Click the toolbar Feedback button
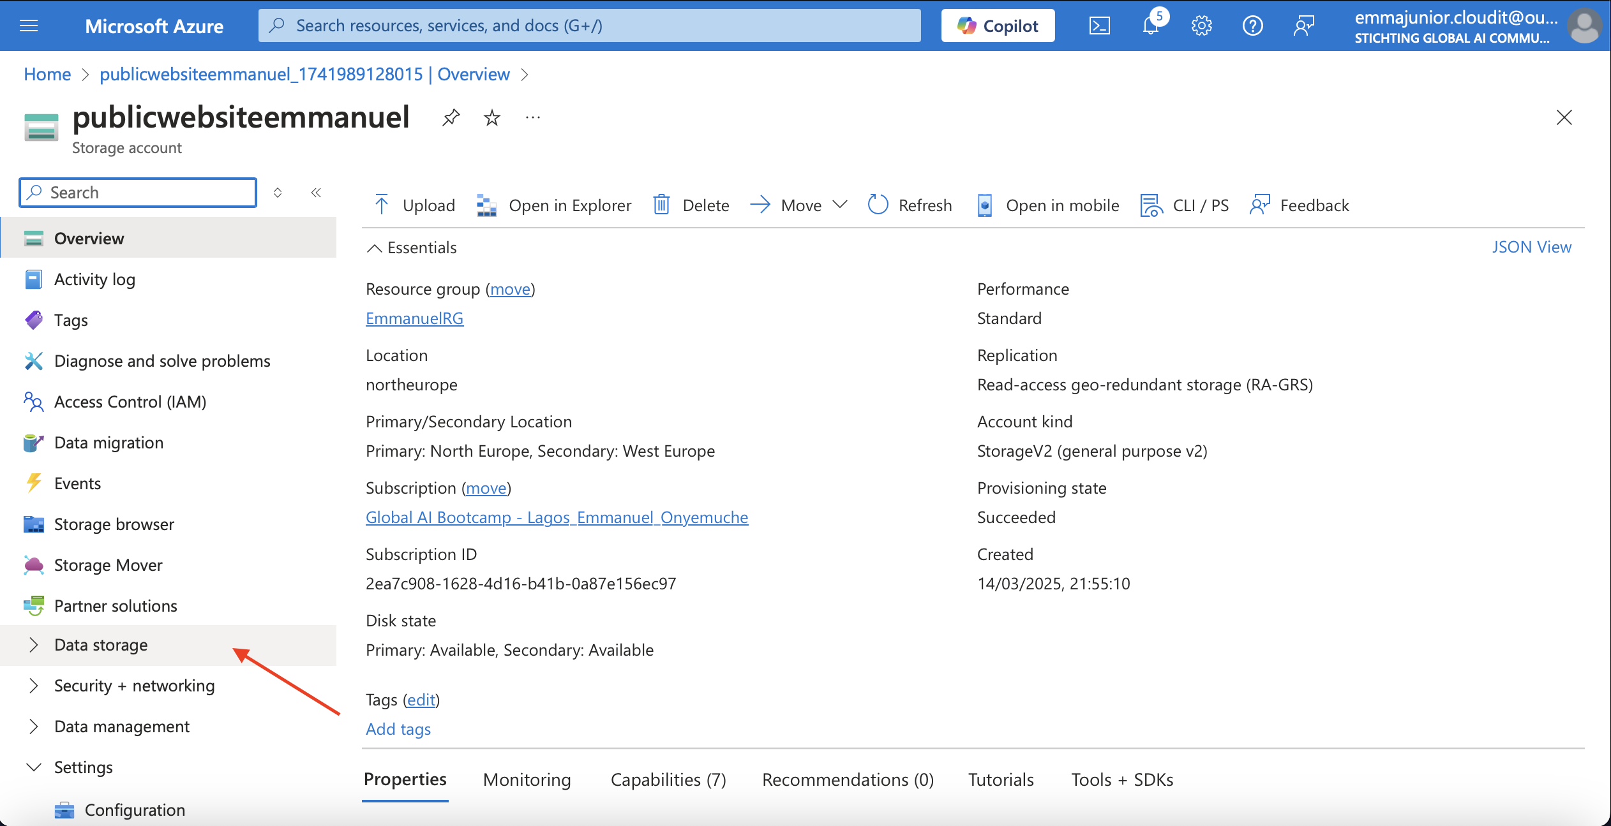Screen dimensions: 1611x826 point(1299,205)
